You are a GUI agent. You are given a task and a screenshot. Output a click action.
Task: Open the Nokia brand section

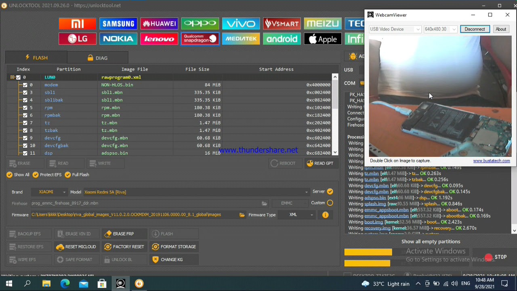point(118,39)
